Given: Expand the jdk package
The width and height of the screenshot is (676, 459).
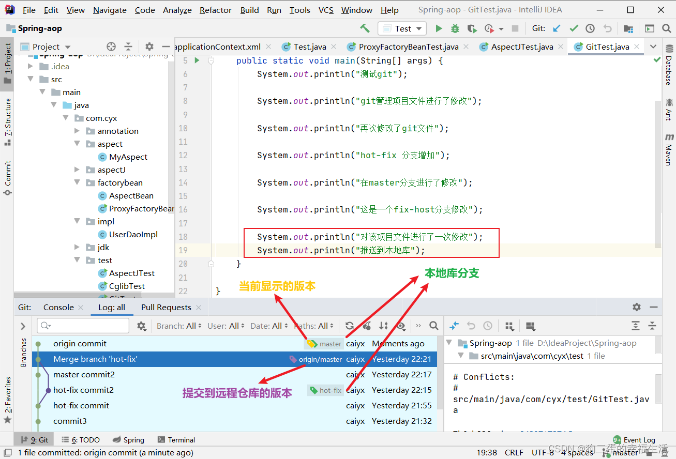Looking at the screenshot, I should tap(77, 247).
